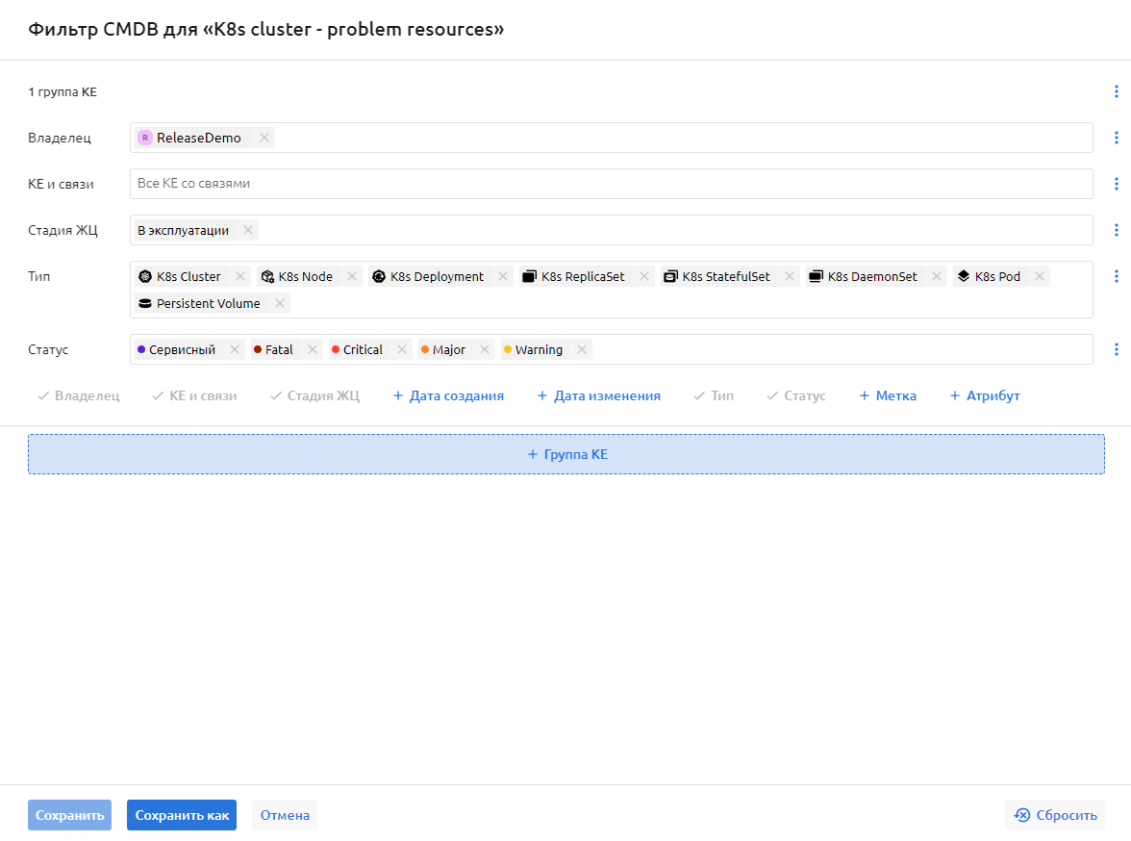Click the purple Сервисный status dot
Screen dimensions: 1131x841
coord(141,350)
